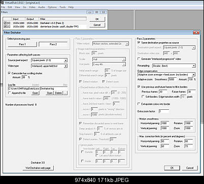Click Motion smoothness Horizontal panning field
Screen dimensions: 204x184
pyautogui.click(x=165, y=123)
